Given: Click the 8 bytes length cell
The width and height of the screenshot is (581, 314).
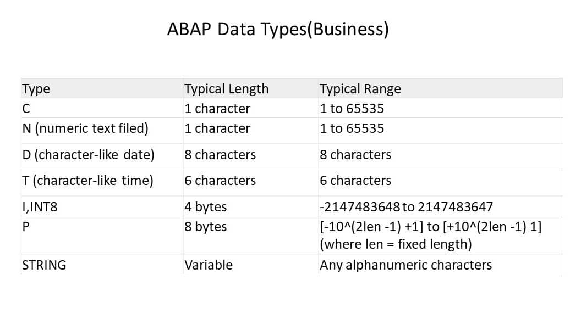Looking at the screenshot, I should click(205, 227).
